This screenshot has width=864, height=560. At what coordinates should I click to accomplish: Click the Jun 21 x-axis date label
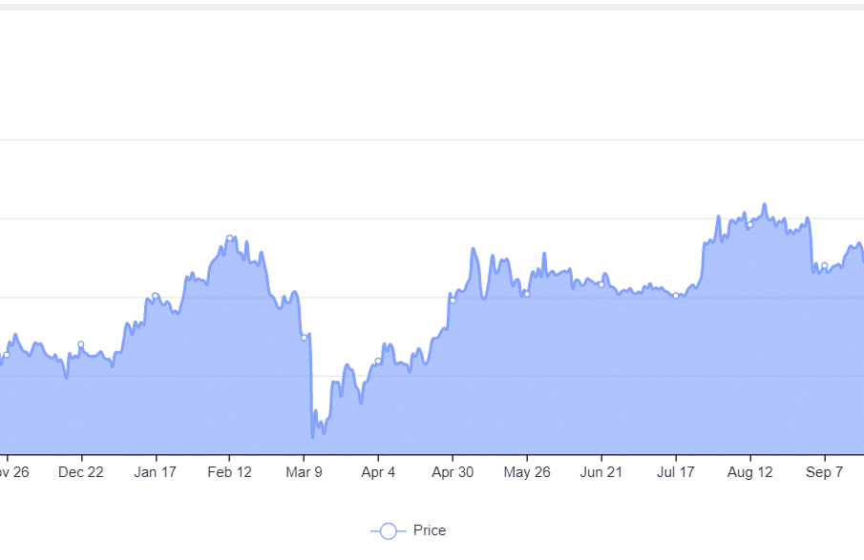[x=601, y=472]
